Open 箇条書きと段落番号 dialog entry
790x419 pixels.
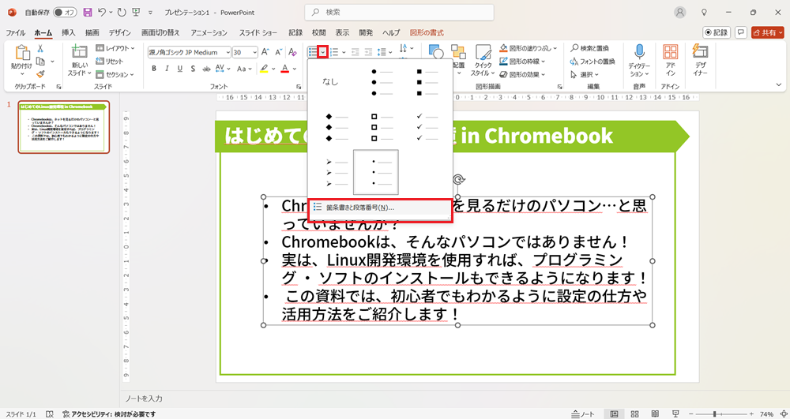(x=381, y=208)
